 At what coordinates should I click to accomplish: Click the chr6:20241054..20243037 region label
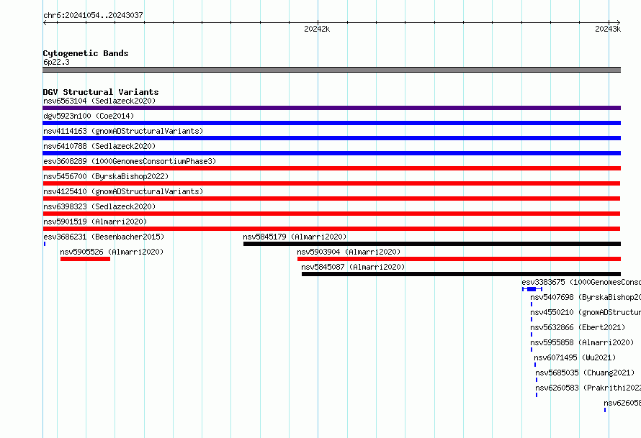pyautogui.click(x=93, y=15)
